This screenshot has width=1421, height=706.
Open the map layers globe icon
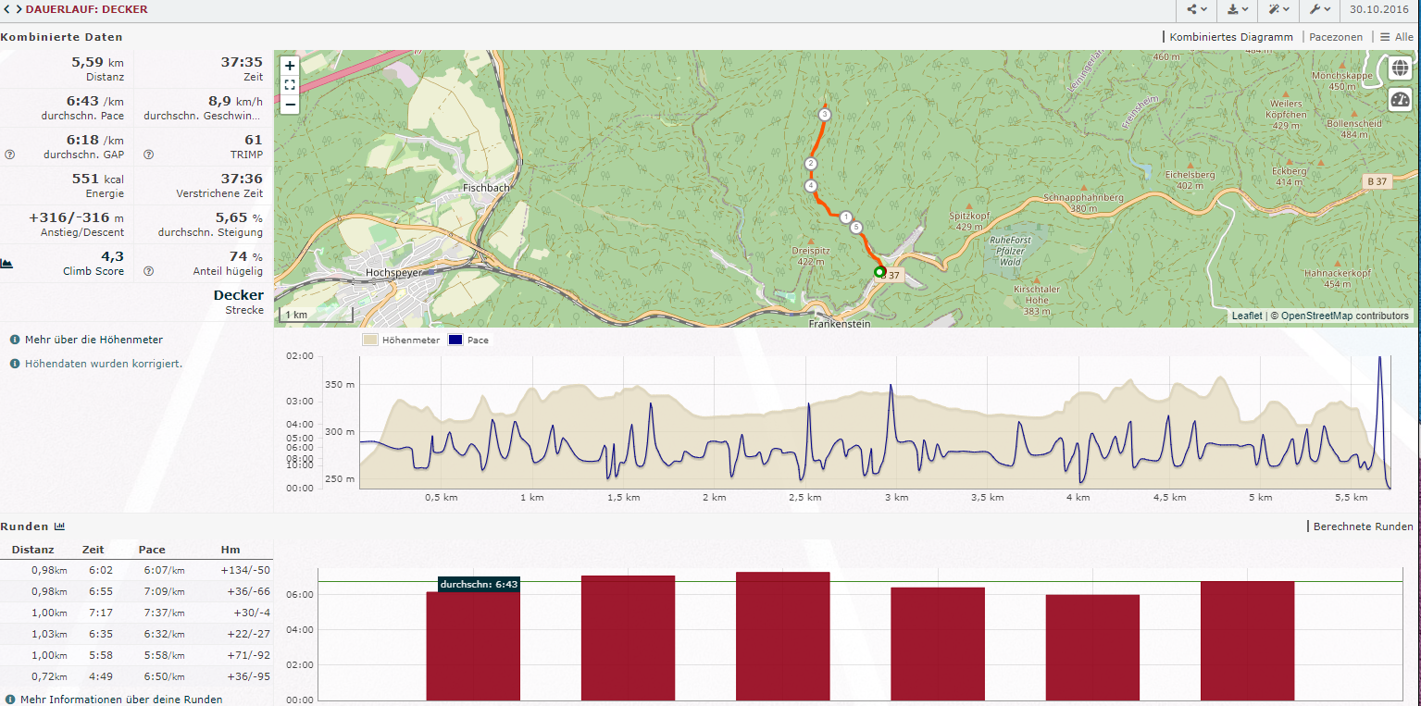pos(1400,68)
